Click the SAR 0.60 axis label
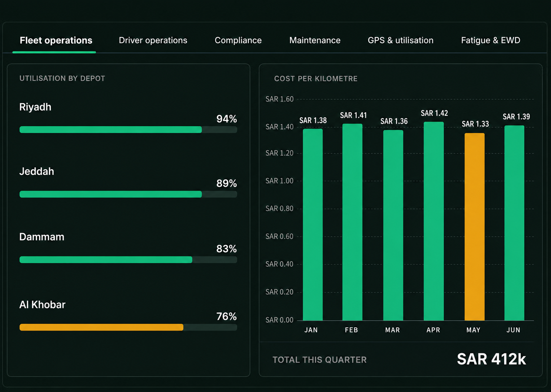This screenshot has height=392, width=551. coord(279,236)
